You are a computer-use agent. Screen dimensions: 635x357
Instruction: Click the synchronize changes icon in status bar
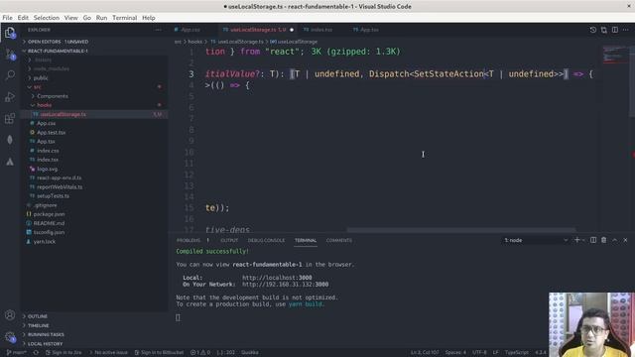(x=36, y=353)
